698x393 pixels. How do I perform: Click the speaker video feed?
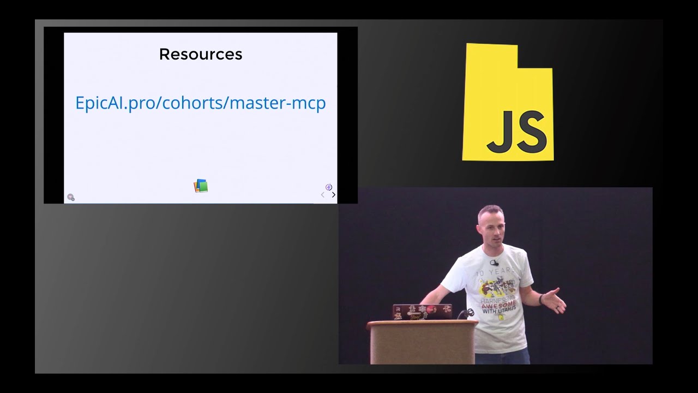click(495, 276)
